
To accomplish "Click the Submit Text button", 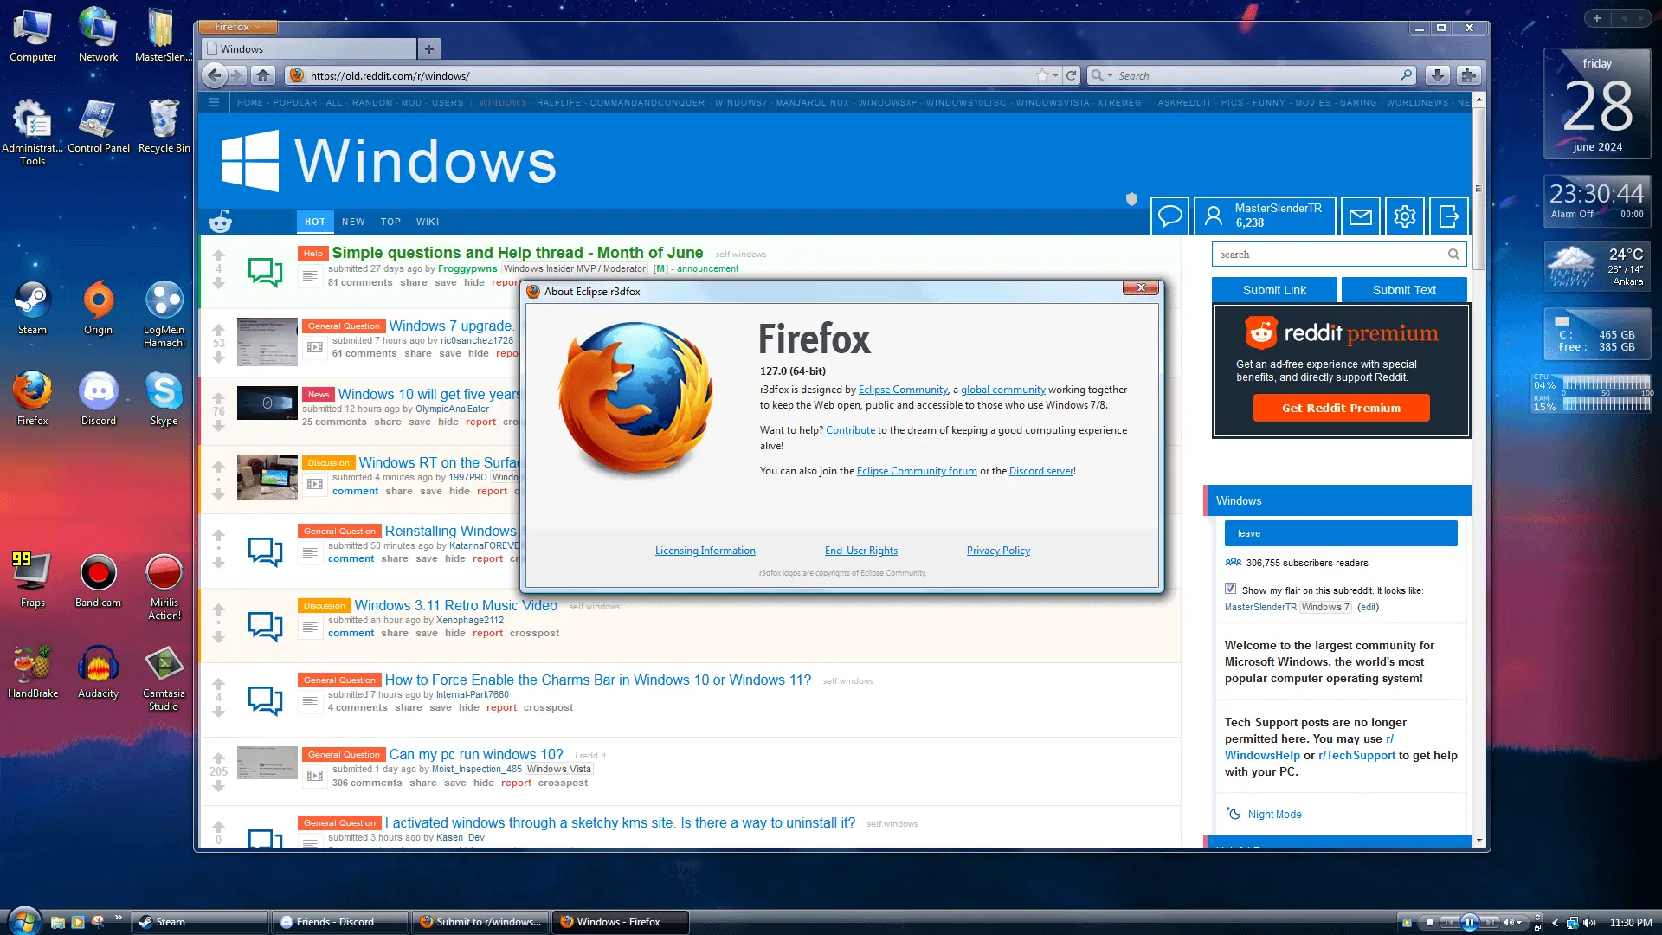I will [1404, 290].
